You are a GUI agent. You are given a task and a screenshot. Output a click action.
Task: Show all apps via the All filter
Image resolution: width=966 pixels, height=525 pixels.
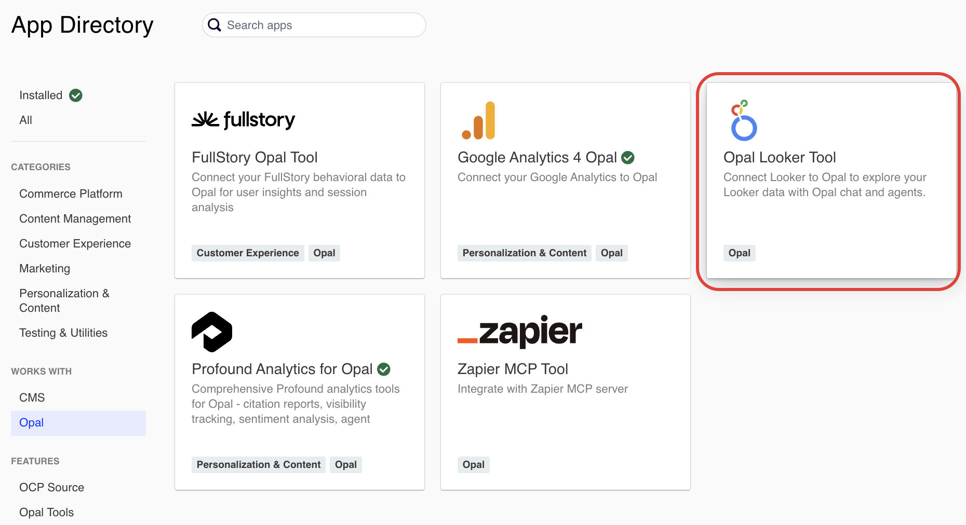point(26,120)
